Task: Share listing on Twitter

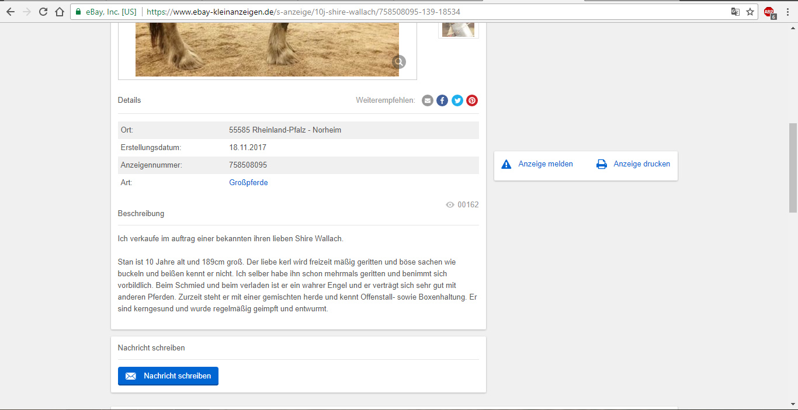Action: point(457,100)
